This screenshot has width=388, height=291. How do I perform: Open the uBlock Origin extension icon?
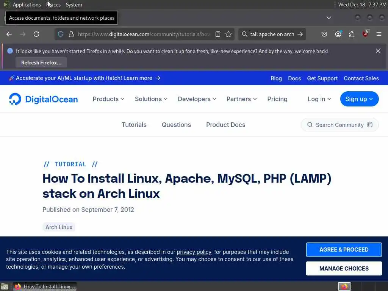pos(366,34)
